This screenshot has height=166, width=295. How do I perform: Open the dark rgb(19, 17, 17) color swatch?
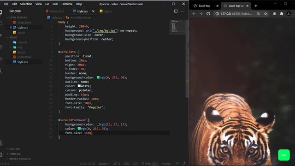(x=98, y=124)
